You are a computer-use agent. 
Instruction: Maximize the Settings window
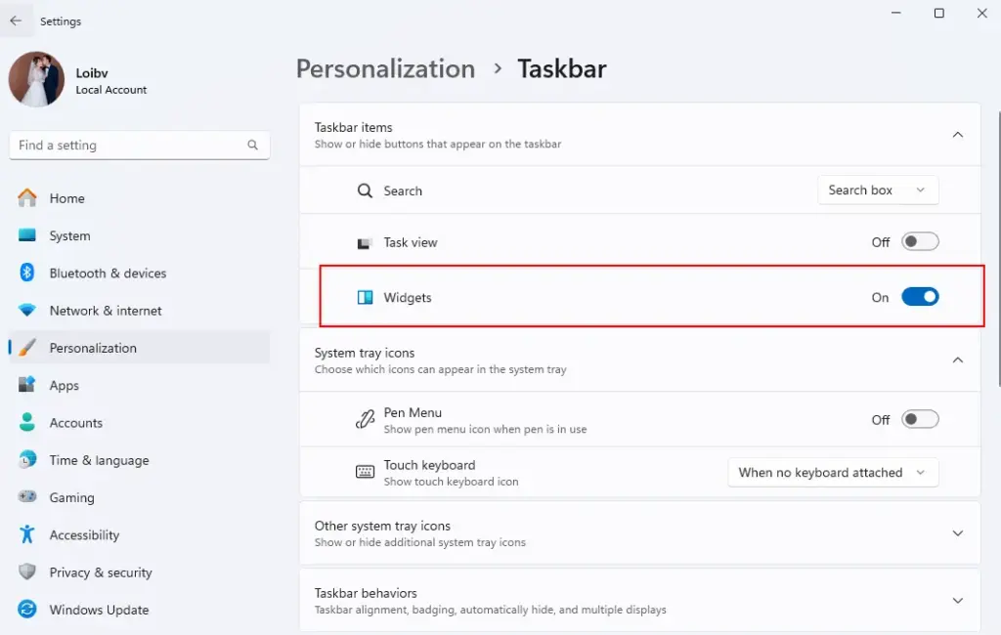[x=939, y=13]
